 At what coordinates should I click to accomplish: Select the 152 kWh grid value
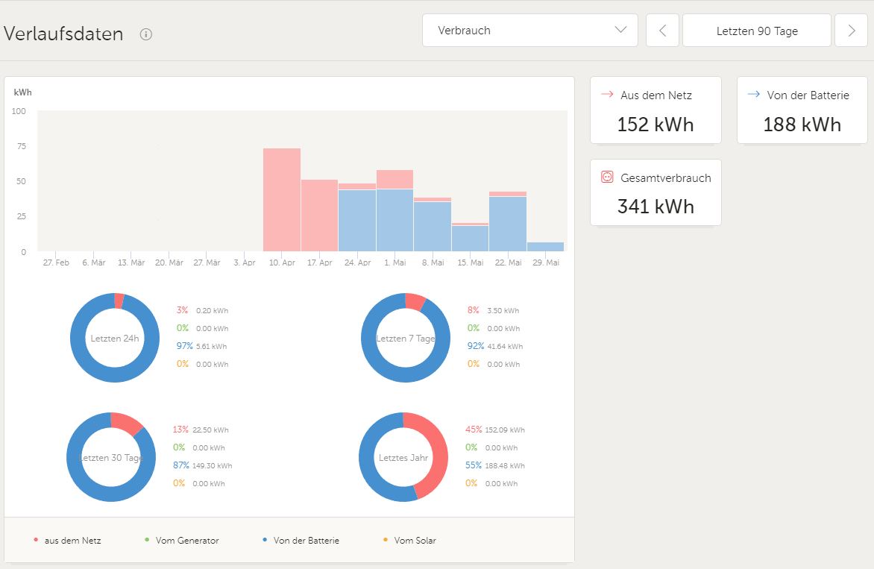pyautogui.click(x=655, y=125)
